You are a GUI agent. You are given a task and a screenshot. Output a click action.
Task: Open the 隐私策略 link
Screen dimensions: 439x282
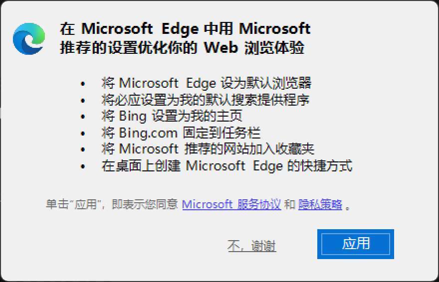tap(320, 204)
